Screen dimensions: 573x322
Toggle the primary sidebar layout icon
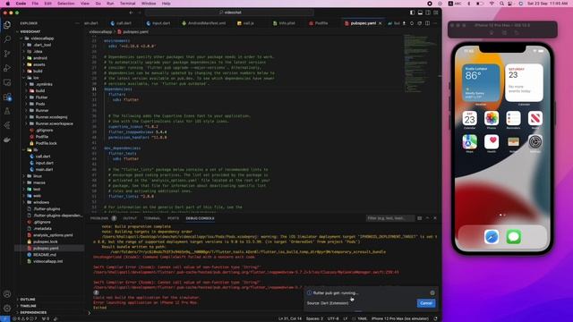(x=412, y=13)
